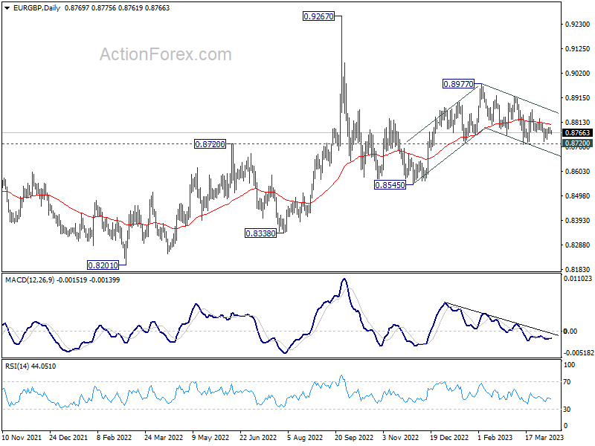Click the 0.83930 price axis value
The width and height of the screenshot is (595, 446).
point(578,220)
